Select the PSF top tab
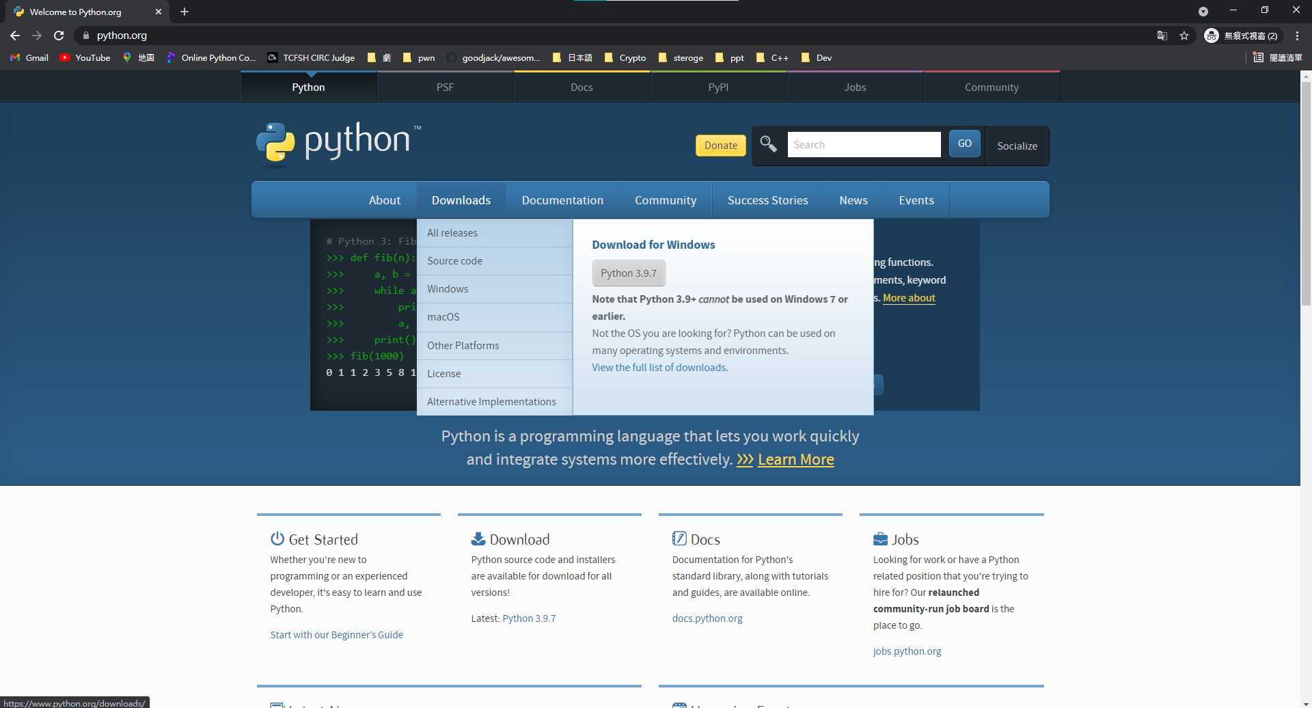 click(445, 87)
